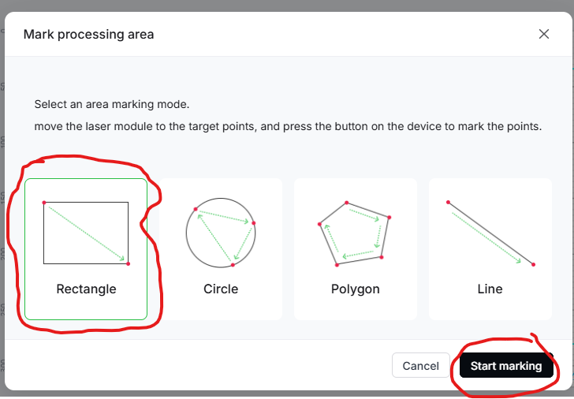Click the Circle label text
This screenshot has width=574, height=399.
click(221, 289)
